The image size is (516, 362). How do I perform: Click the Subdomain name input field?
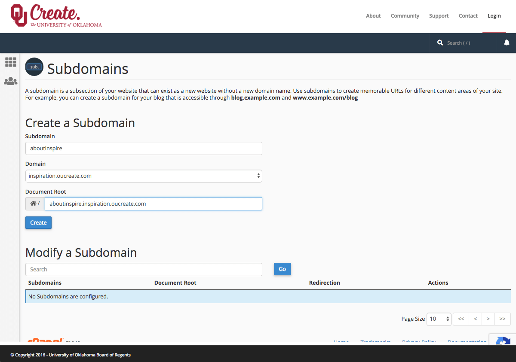pyautogui.click(x=144, y=148)
